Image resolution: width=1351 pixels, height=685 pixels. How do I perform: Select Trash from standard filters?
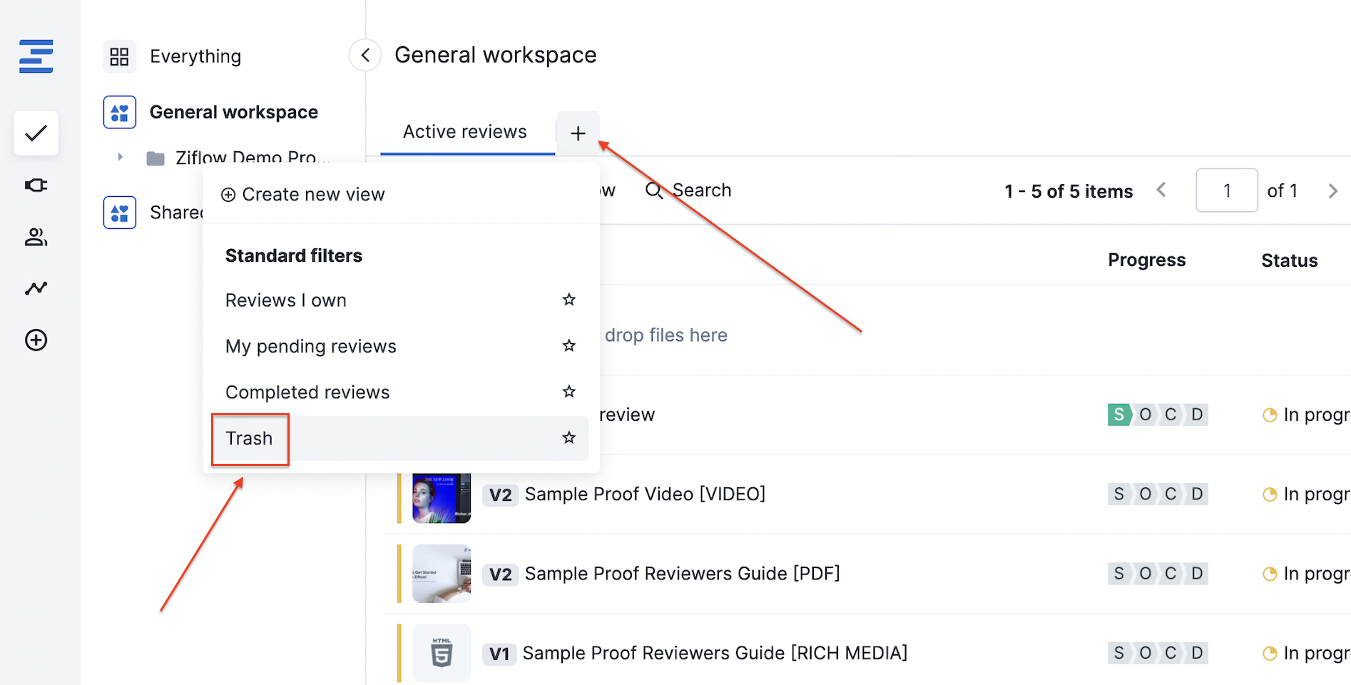click(250, 438)
